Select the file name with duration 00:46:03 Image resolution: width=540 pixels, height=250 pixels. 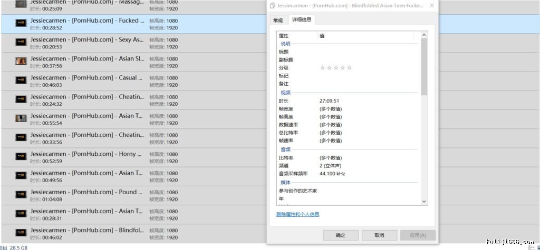coord(87,78)
